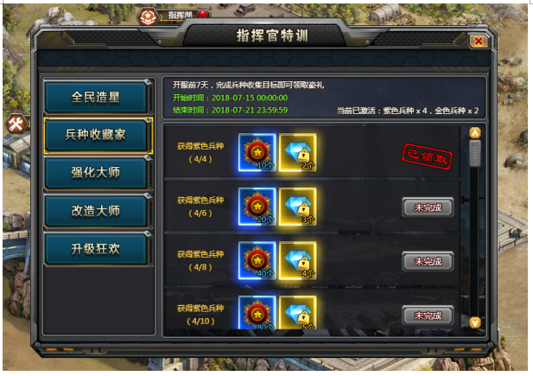533x376 pixels.
Task: Open the 强化大师 tab
Action: pyautogui.click(x=96, y=173)
